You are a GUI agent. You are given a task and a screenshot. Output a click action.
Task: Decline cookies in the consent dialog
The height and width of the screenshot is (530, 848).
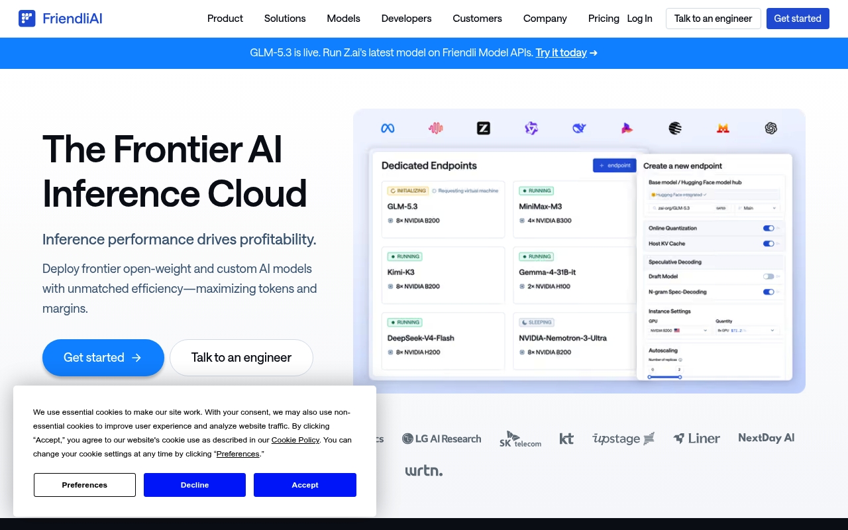[x=195, y=485]
